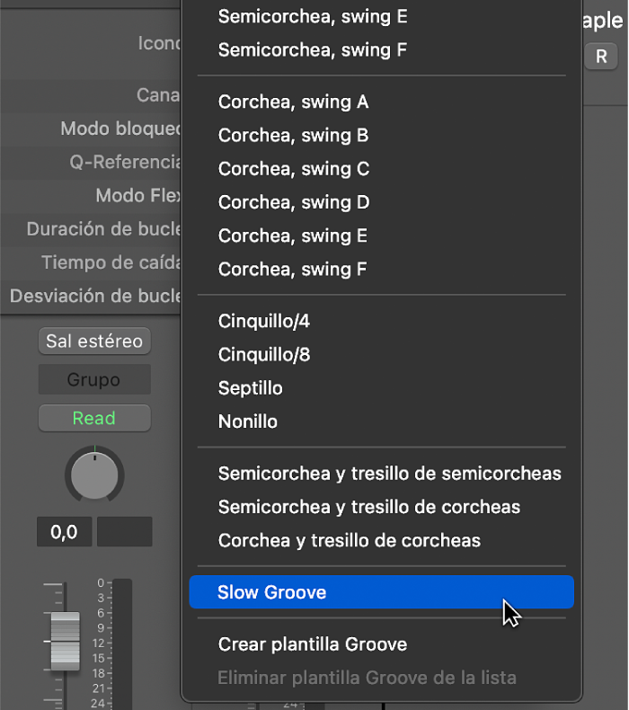Click the Sal estéreo output button
This screenshot has height=710, width=629.
click(94, 342)
